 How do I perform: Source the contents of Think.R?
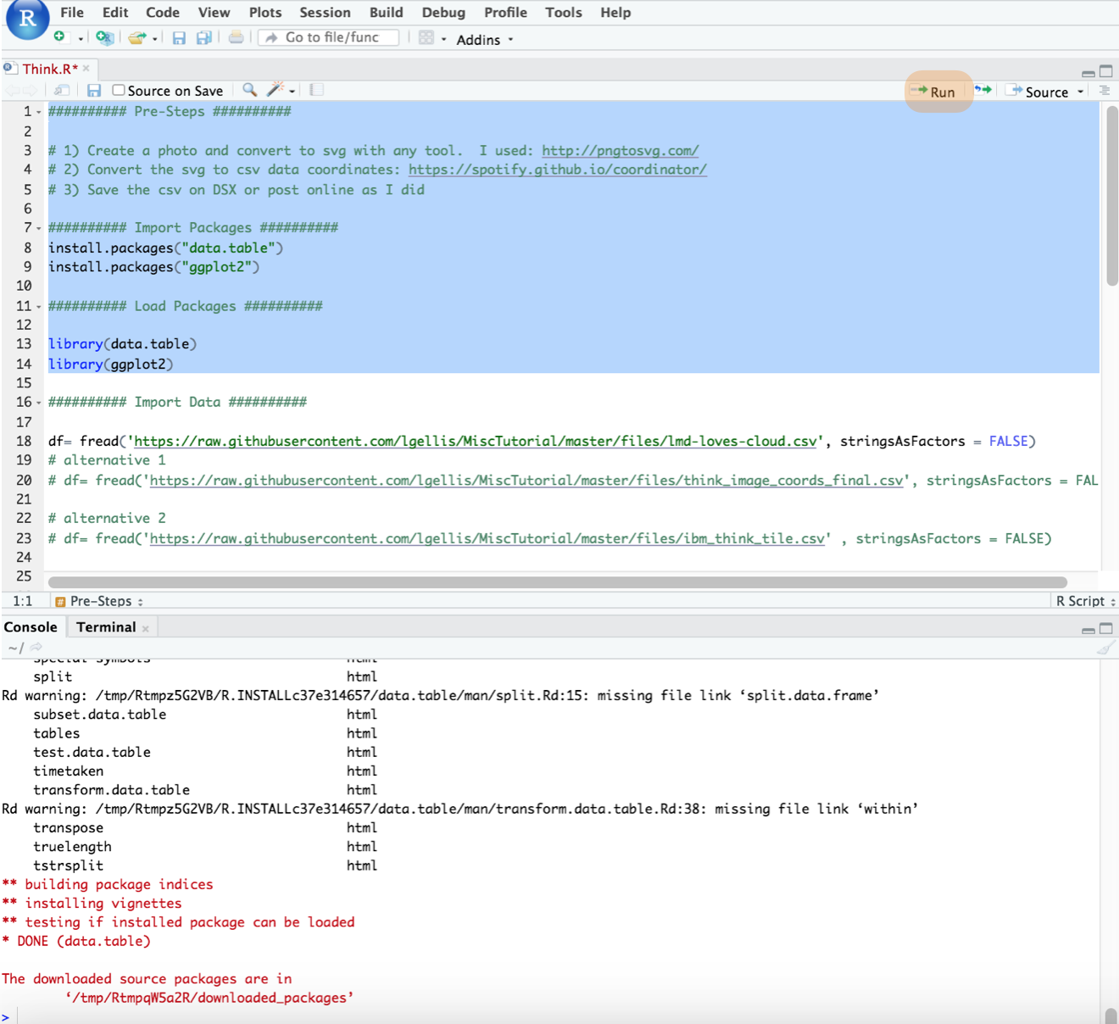tap(1037, 92)
